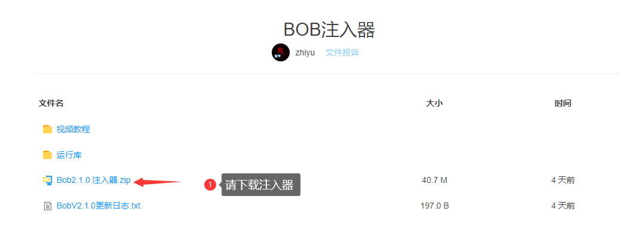Click the 大小 column header
The width and height of the screenshot is (620, 252).
pos(434,103)
